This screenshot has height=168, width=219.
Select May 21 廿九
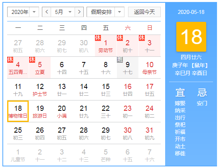(84, 111)
